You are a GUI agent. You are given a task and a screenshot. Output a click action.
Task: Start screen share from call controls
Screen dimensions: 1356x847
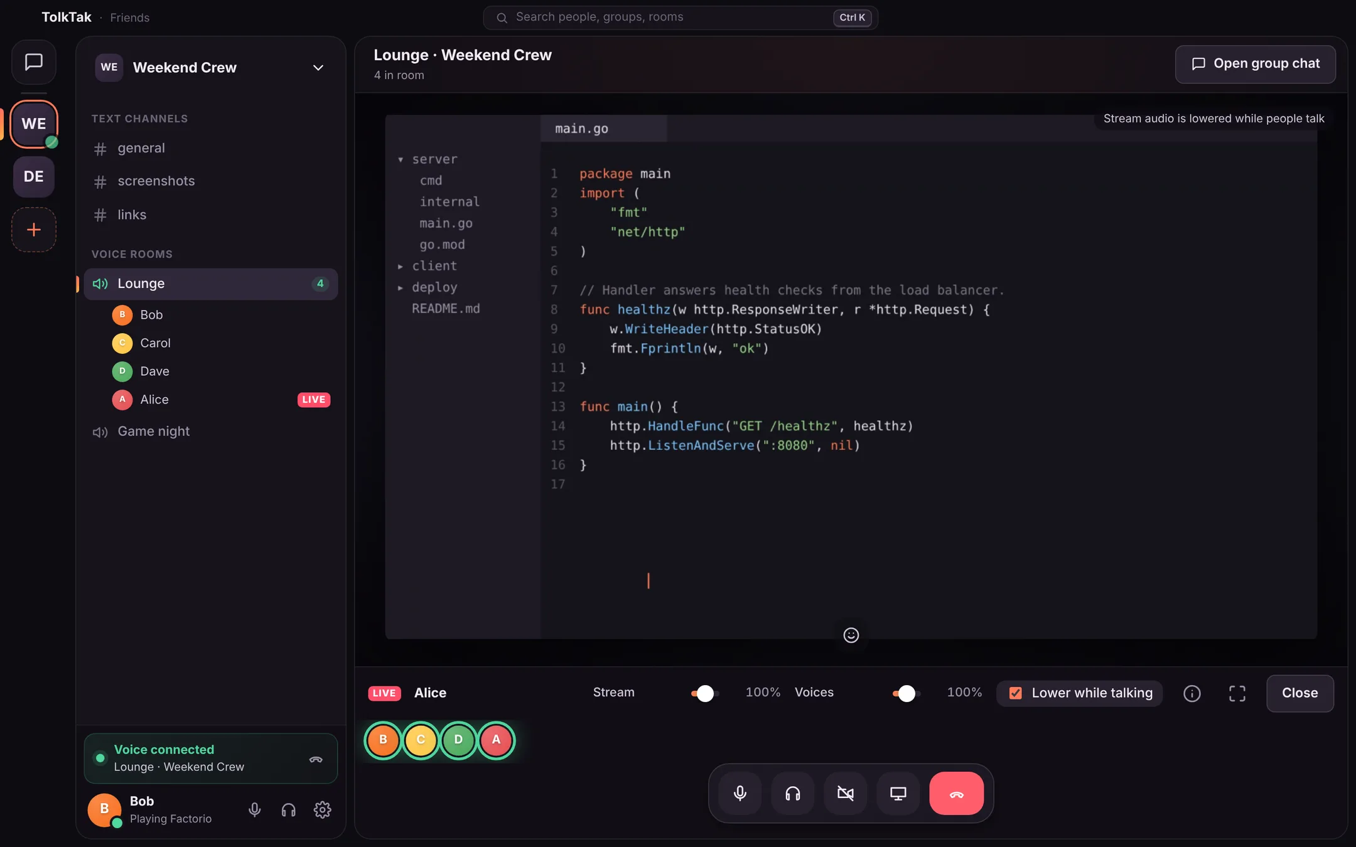pos(898,794)
